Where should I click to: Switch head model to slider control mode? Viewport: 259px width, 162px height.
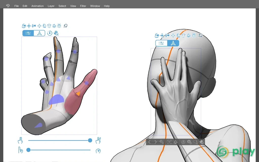[161, 43]
